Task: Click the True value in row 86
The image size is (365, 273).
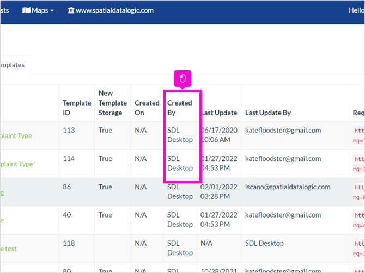Action: (x=105, y=187)
